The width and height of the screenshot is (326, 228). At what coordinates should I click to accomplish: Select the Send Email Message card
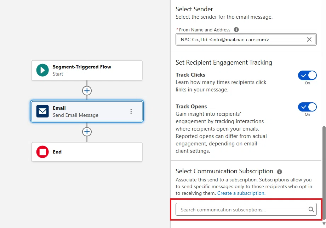(x=87, y=111)
